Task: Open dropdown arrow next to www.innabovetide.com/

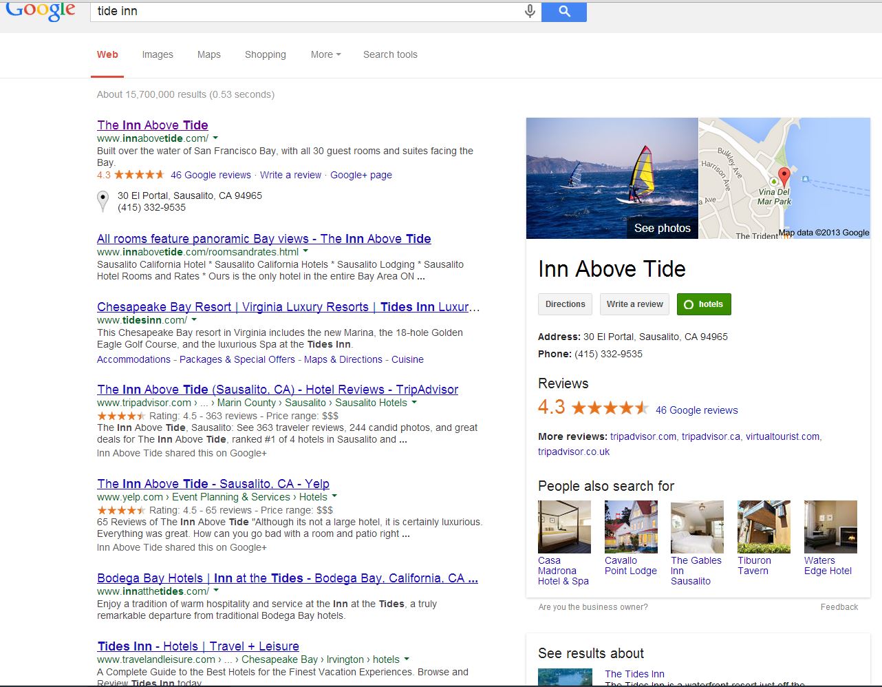Action: pos(215,138)
